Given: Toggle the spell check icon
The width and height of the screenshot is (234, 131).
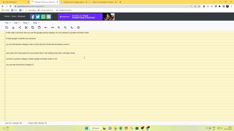Looking at the screenshot, I should click(x=72, y=28).
